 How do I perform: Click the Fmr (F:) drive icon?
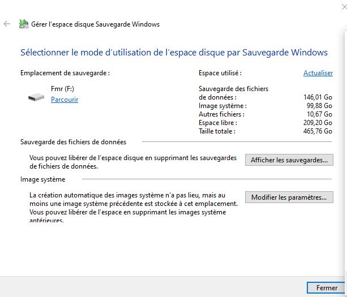36,97
